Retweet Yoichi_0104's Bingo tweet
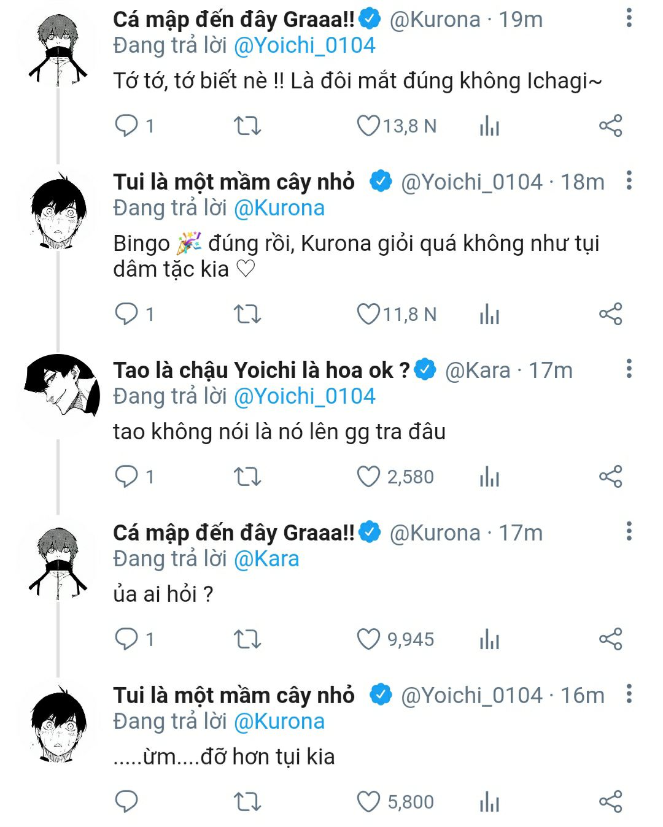Screen dimensions: 663x827 click(247, 314)
